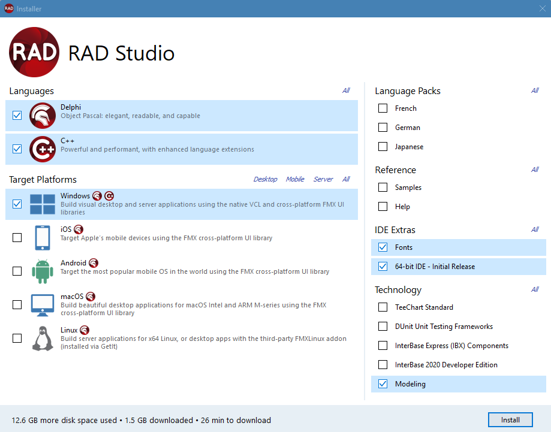551x432 pixels.
Task: Select All link for Languages
Action: 346,90
